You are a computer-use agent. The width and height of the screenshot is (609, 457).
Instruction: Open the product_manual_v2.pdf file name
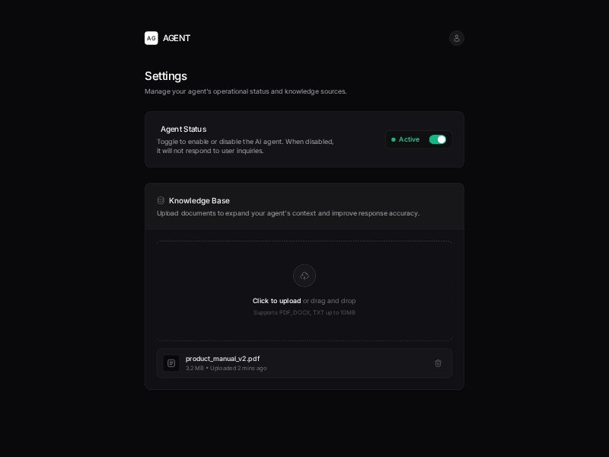(x=222, y=359)
